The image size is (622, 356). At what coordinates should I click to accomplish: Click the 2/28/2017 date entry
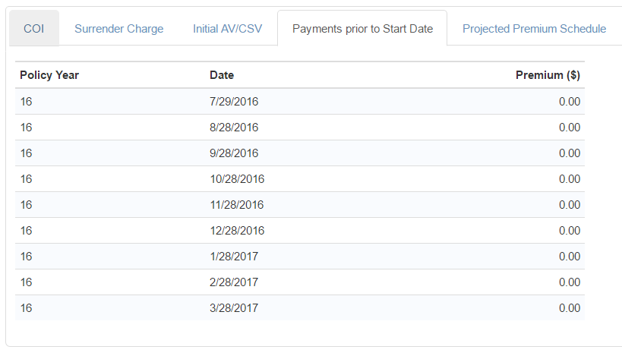234,282
